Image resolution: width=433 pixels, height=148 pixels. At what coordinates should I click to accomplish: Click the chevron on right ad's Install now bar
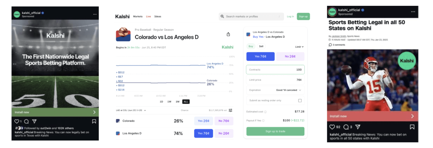(412, 116)
